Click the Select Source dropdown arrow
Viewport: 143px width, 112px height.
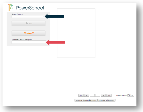click(44, 17)
